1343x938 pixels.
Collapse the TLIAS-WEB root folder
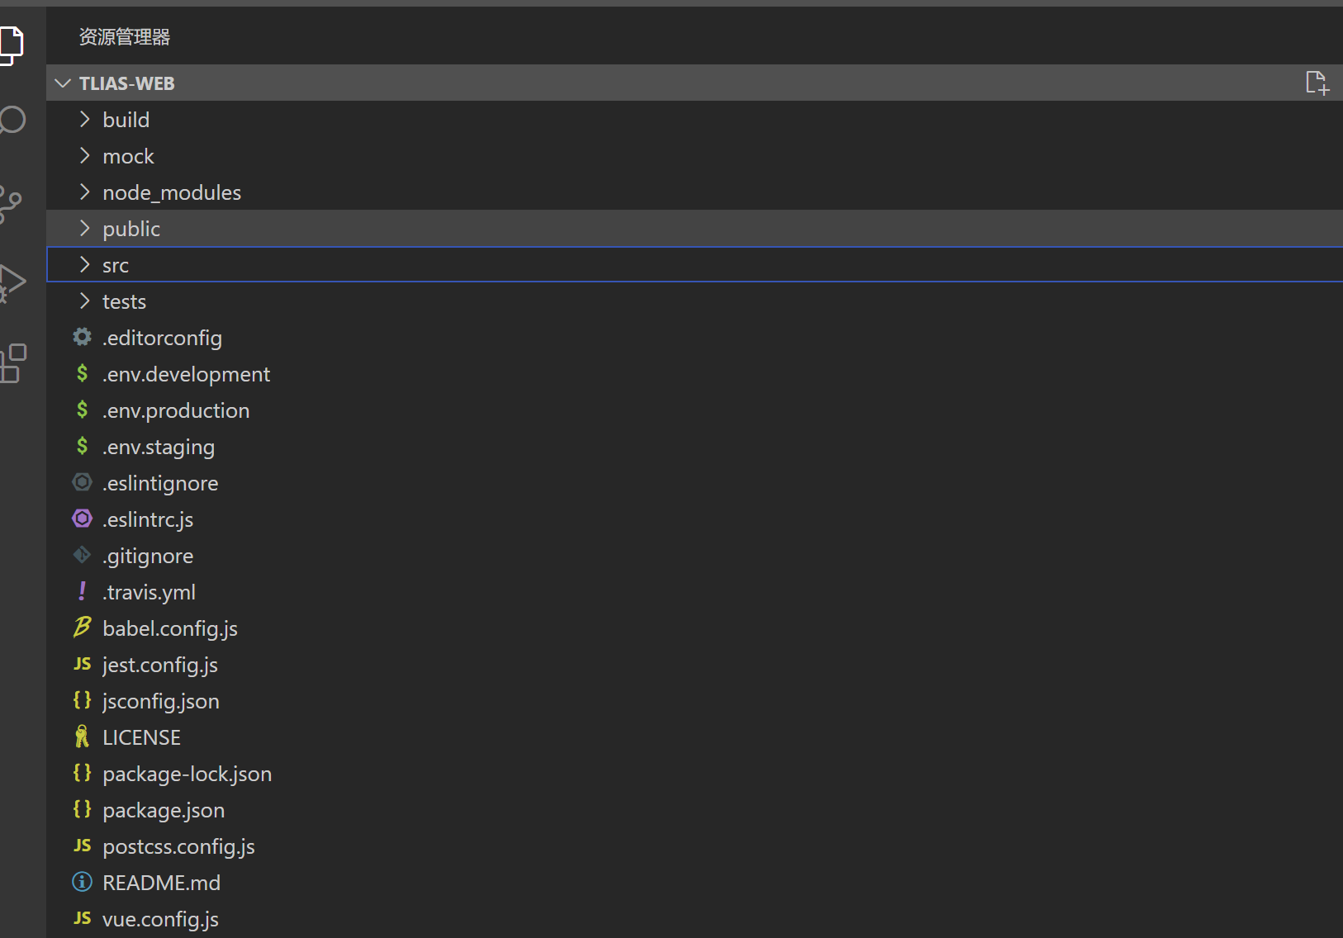pyautogui.click(x=63, y=83)
